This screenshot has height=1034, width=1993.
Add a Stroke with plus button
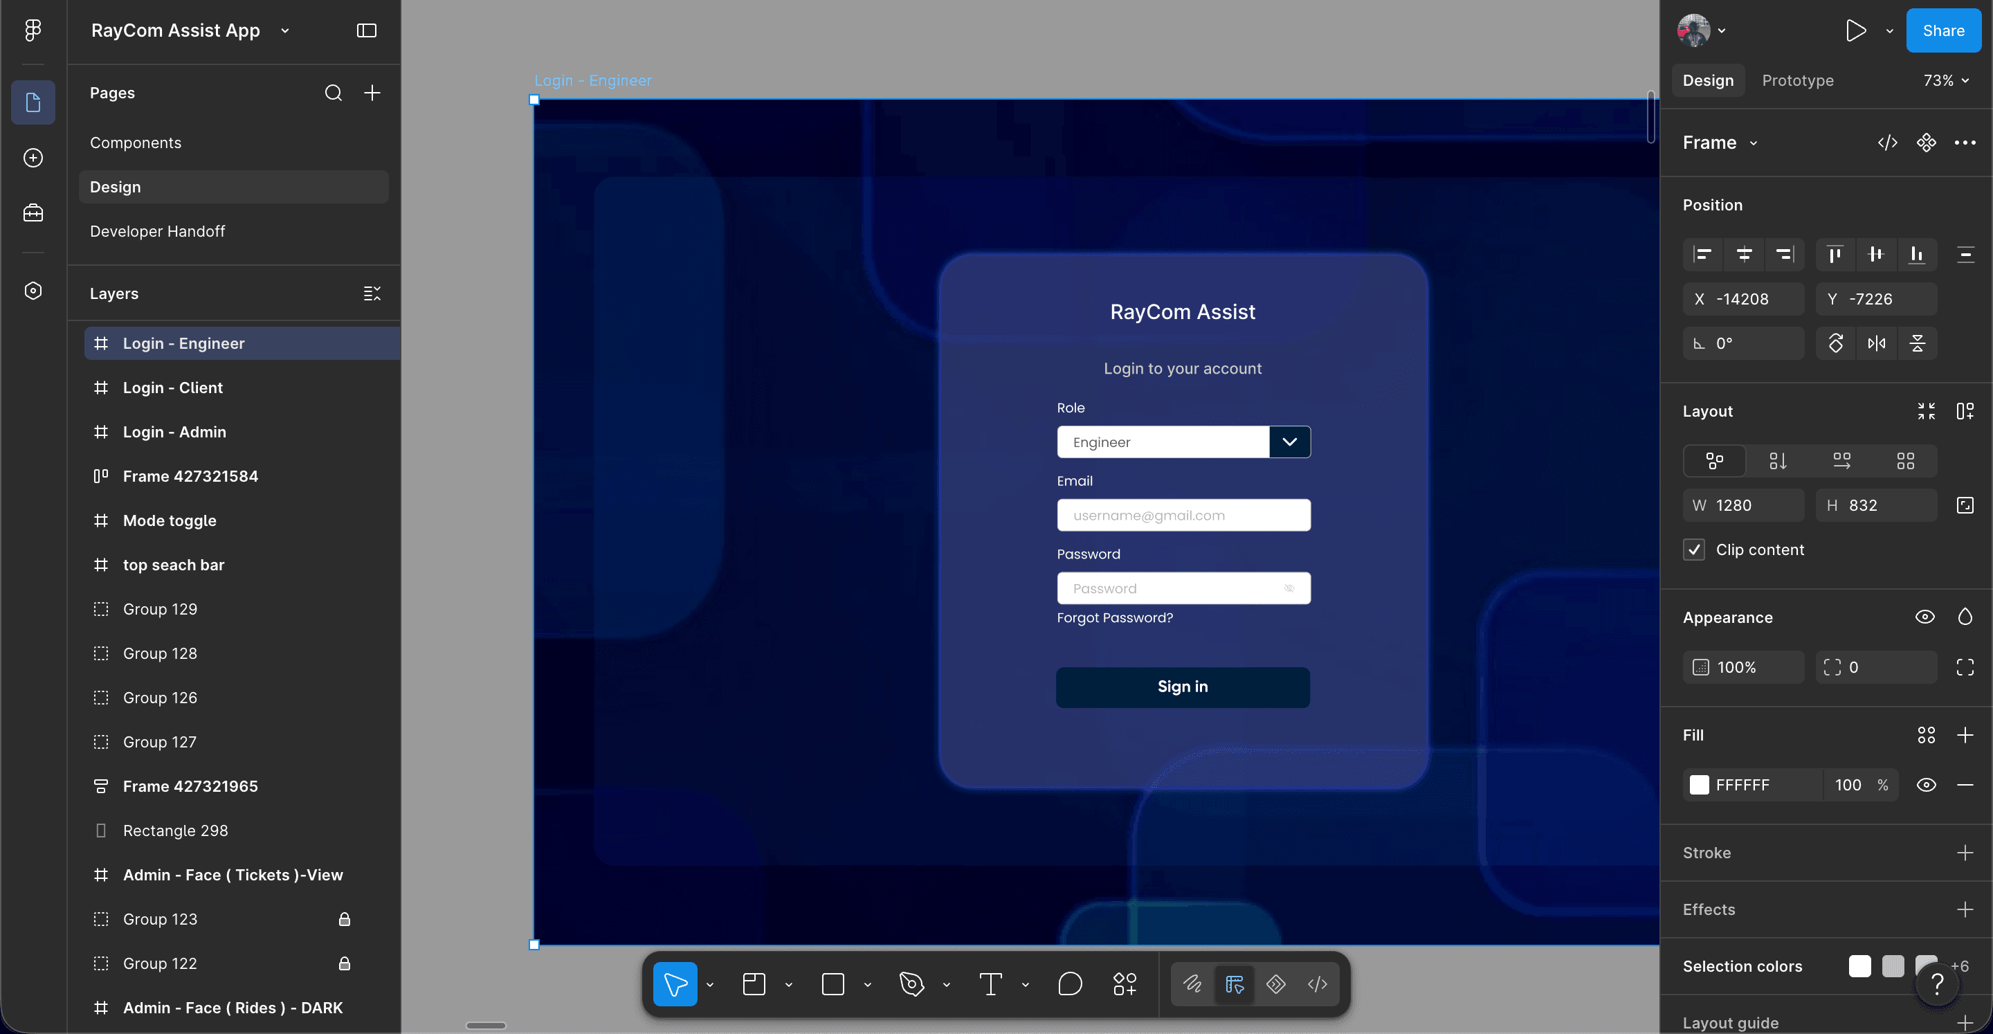click(1965, 852)
